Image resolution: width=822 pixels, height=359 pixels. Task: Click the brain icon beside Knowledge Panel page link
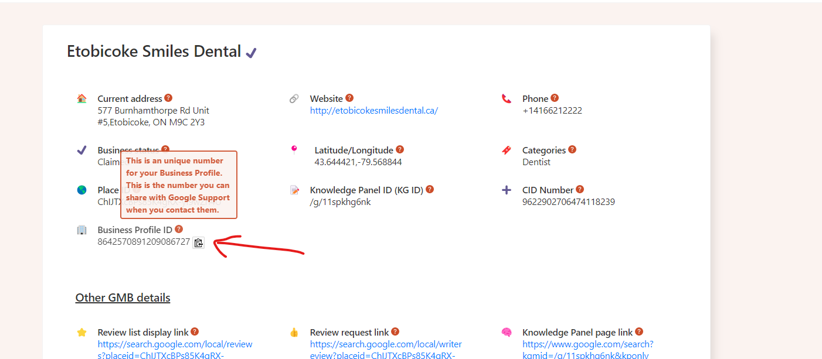click(x=507, y=331)
